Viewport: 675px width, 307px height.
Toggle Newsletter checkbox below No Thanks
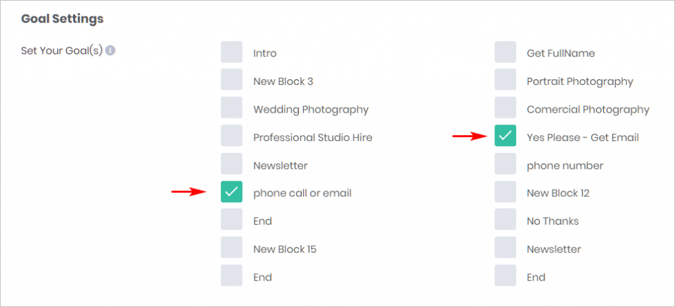[x=506, y=248]
